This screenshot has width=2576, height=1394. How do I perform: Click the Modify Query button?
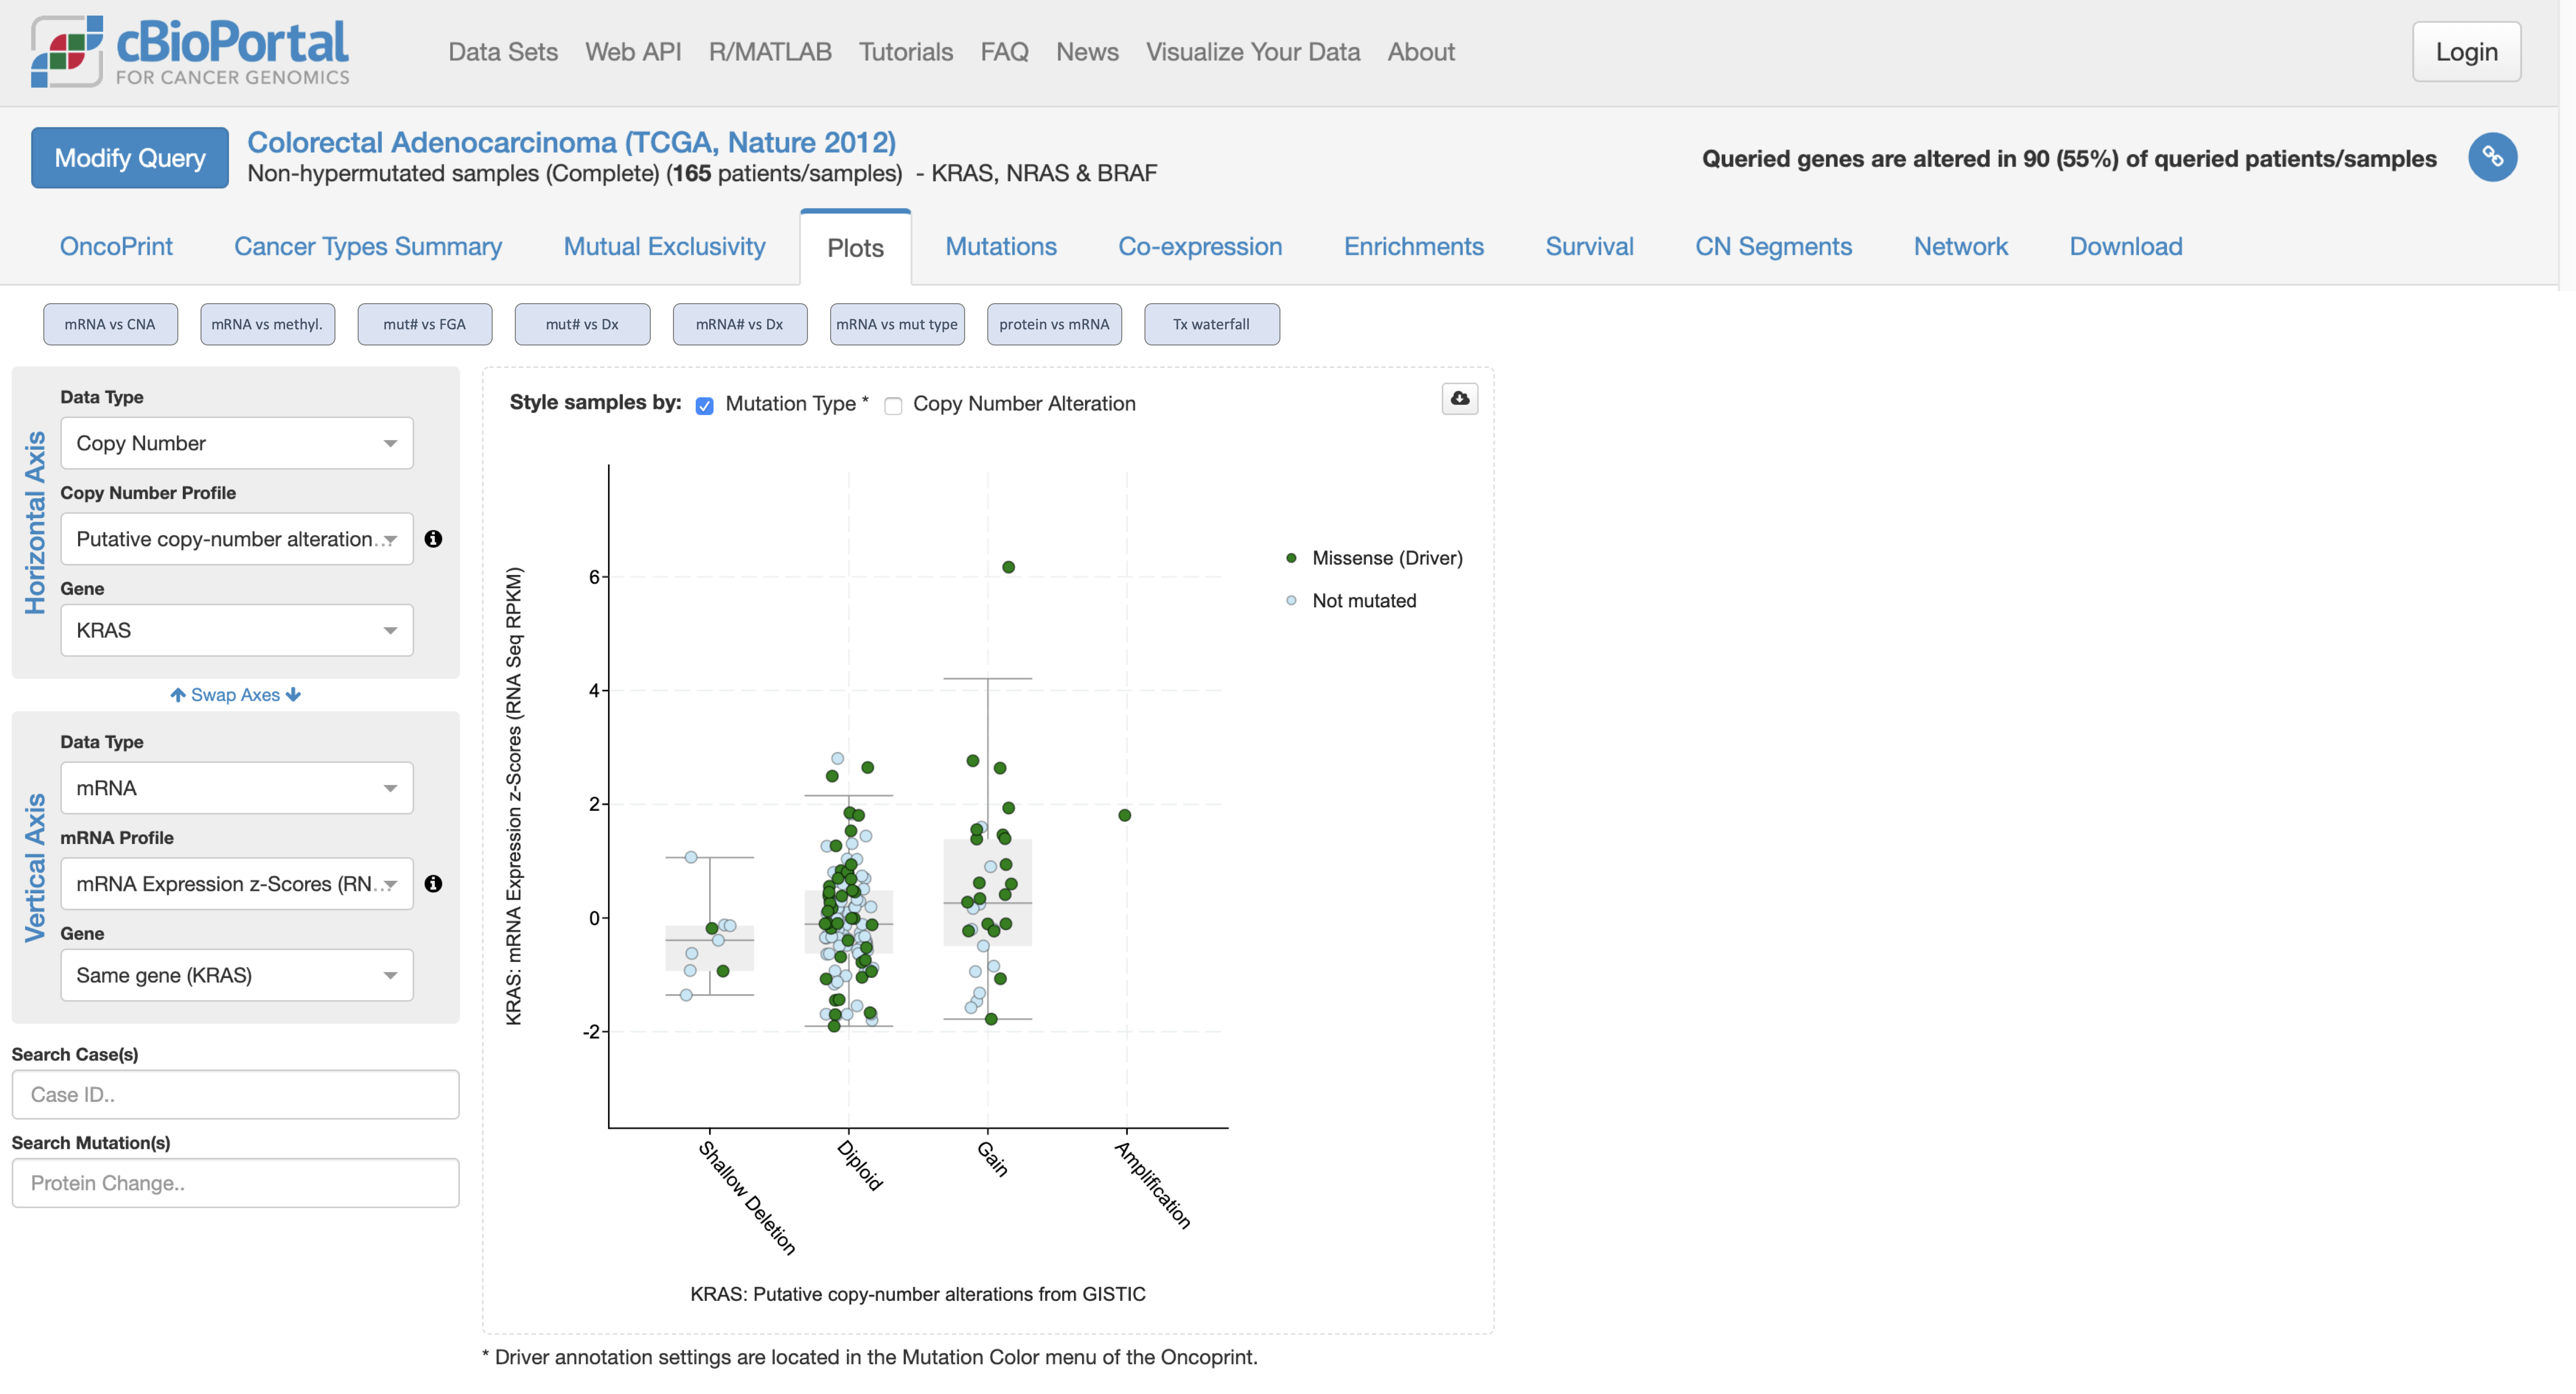[130, 158]
